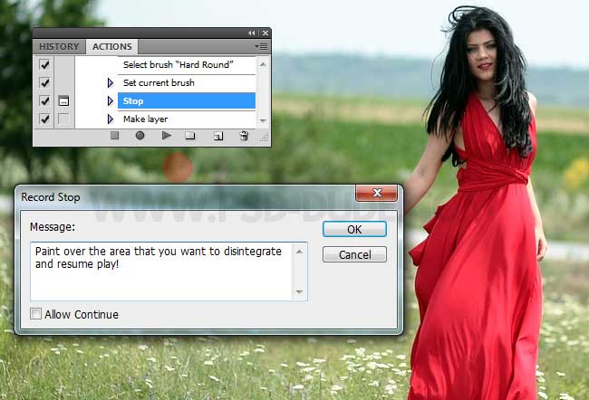Create new action set folder icon
Image resolution: width=589 pixels, height=400 pixels.
coord(190,136)
